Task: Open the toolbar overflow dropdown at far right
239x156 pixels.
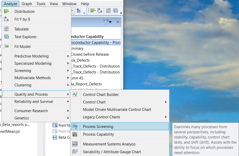Action: pyautogui.click(x=121, y=12)
